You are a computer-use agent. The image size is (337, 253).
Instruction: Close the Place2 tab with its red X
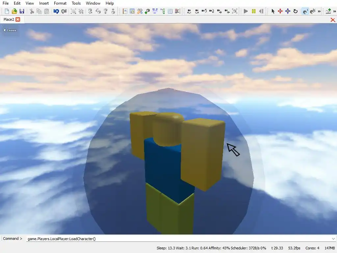18,19
